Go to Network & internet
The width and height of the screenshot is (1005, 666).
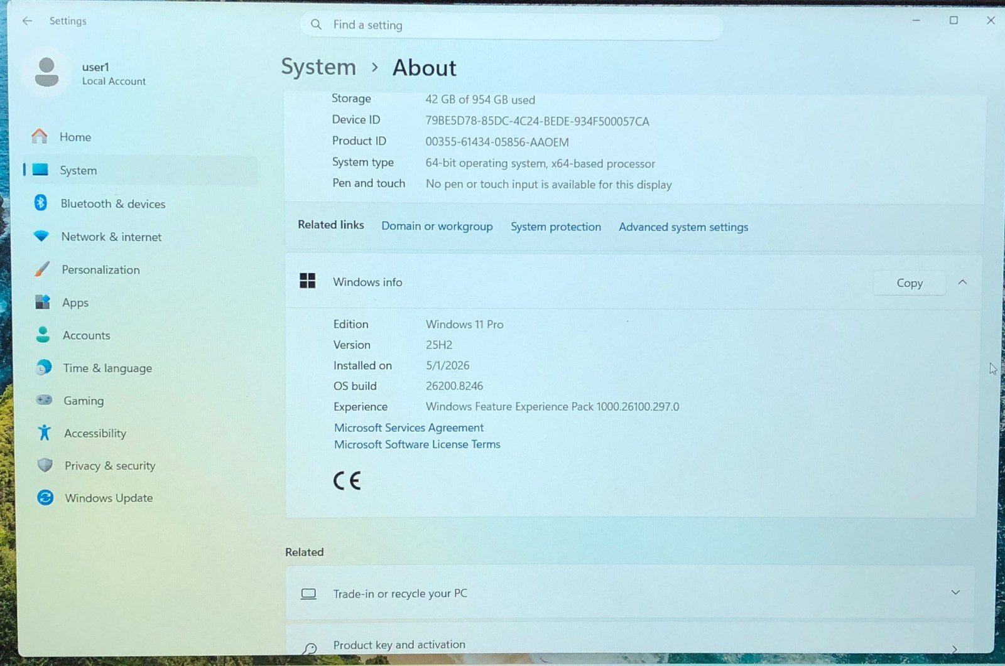(x=139, y=237)
